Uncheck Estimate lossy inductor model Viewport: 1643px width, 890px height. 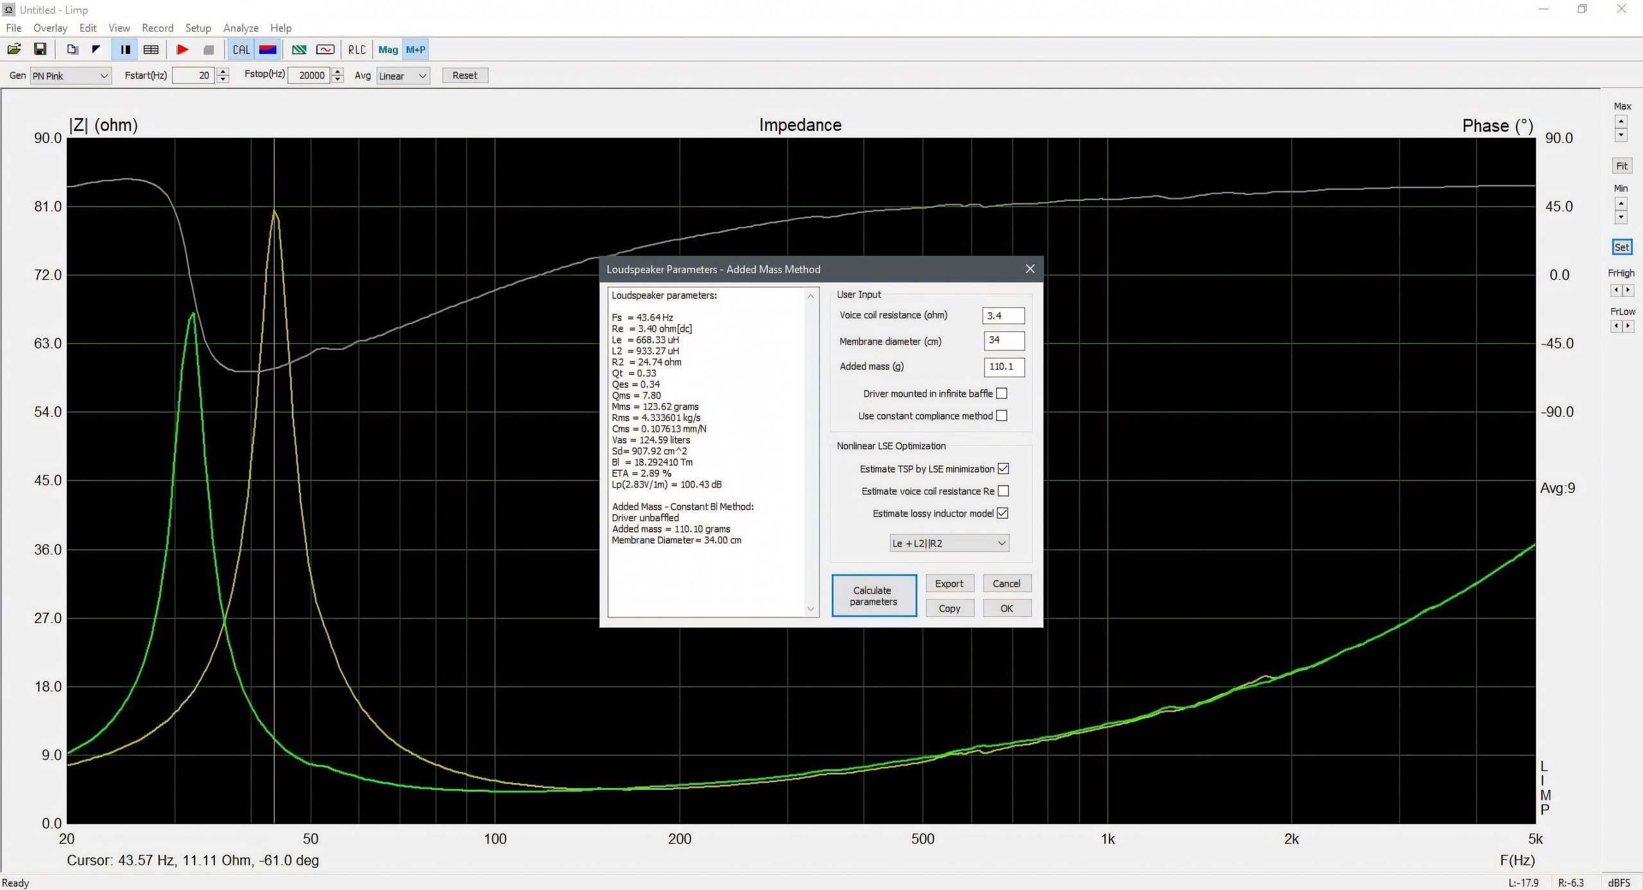click(x=1003, y=513)
